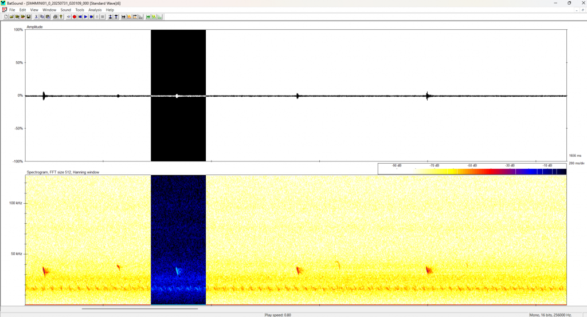
Task: Click the Paste clipboard icon
Action: tap(48, 17)
